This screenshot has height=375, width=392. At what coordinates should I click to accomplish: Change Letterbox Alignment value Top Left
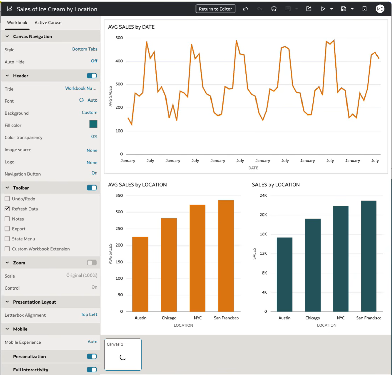[x=89, y=315]
